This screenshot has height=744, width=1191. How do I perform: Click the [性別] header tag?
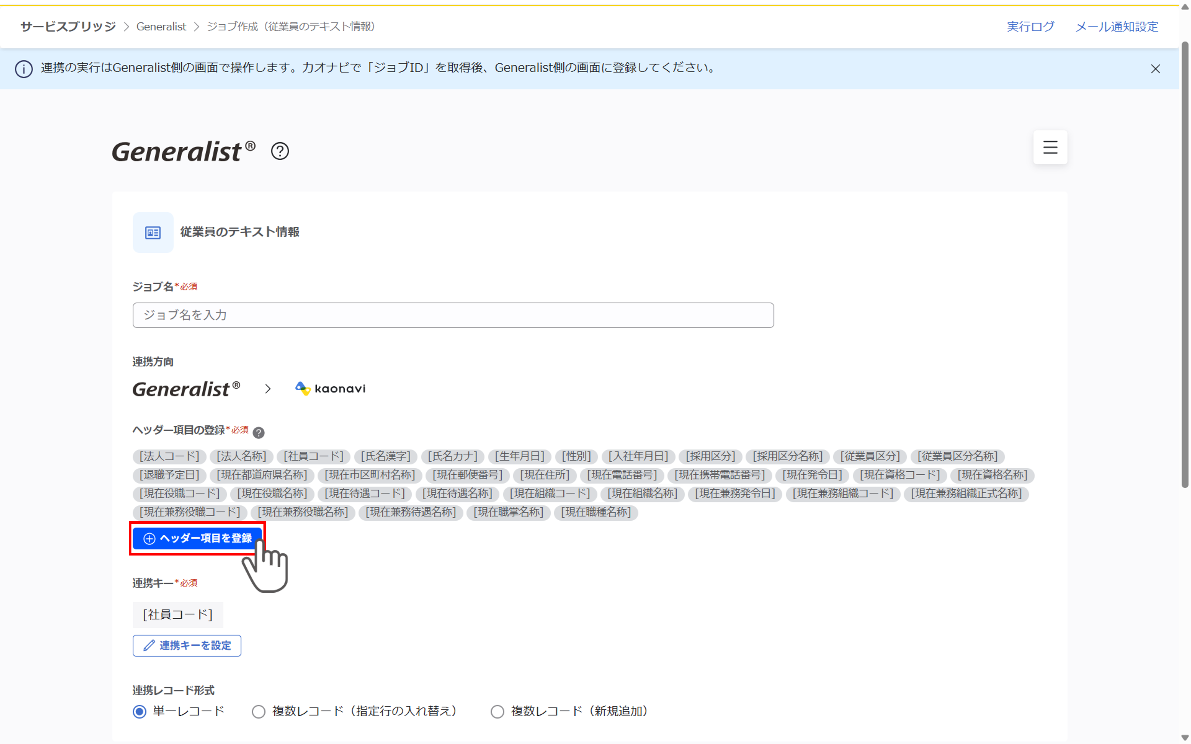pyautogui.click(x=576, y=456)
